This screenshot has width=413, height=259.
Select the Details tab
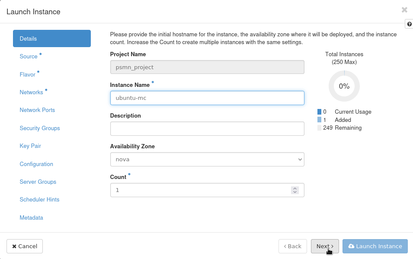[x=52, y=38]
